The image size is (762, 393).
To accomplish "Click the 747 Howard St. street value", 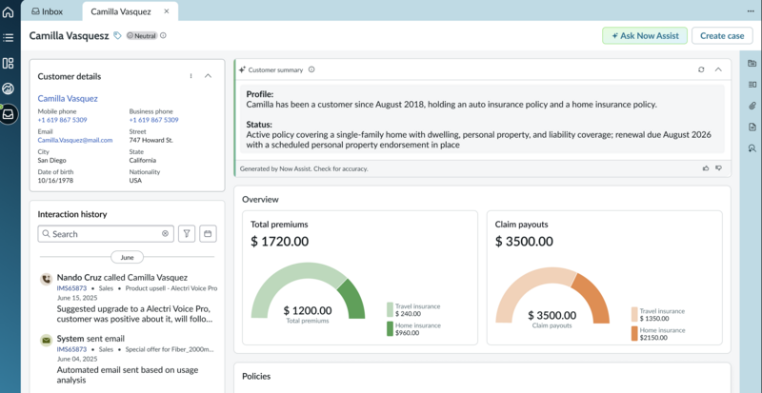I will pos(151,140).
